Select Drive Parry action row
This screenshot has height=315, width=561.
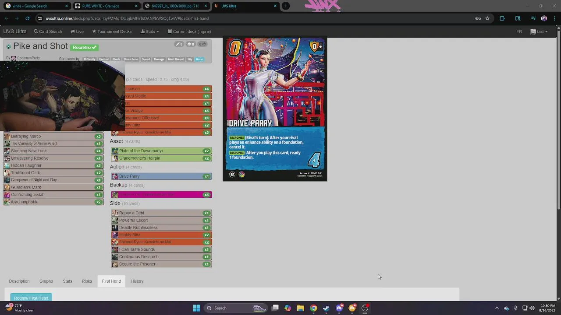pyautogui.click(x=161, y=176)
